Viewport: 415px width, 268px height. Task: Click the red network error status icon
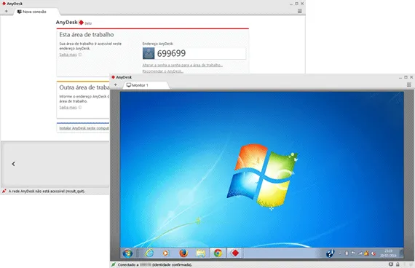click(4, 191)
